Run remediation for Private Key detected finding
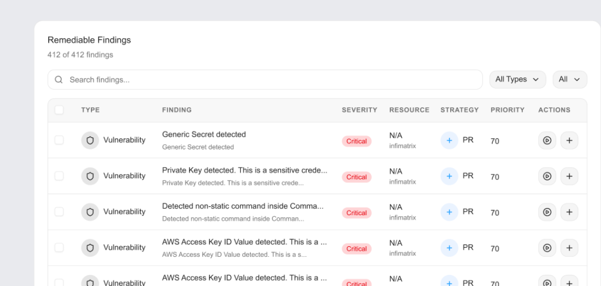The width and height of the screenshot is (601, 286). pos(547,176)
